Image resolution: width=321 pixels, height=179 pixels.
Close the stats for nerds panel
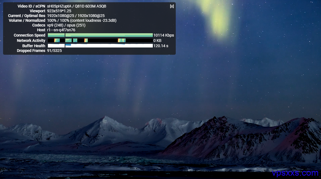[172, 6]
